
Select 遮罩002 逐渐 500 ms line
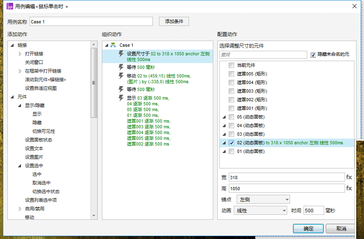point(148,144)
